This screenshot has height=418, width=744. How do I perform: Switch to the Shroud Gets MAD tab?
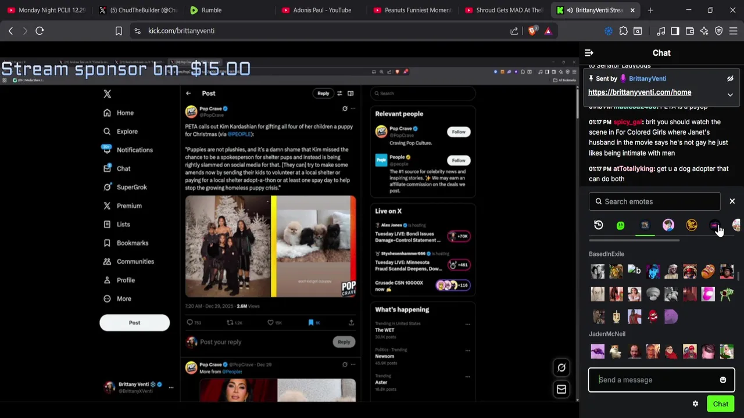pyautogui.click(x=503, y=10)
